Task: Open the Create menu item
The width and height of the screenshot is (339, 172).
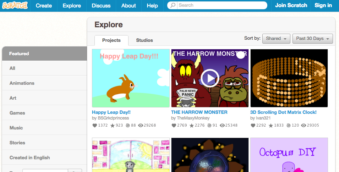Action: (x=44, y=6)
